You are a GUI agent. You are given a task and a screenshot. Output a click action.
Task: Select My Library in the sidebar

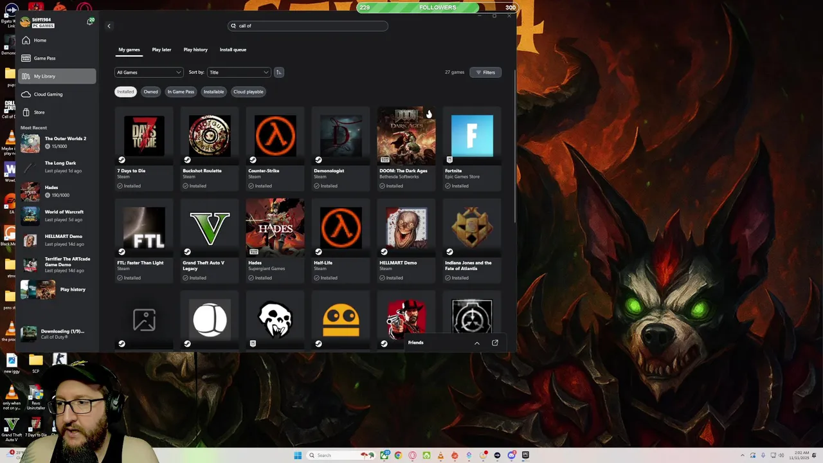(57, 76)
